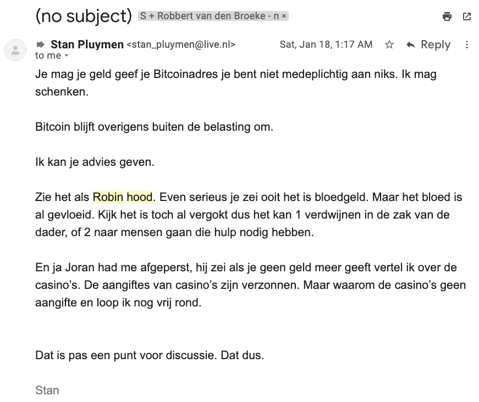
Task: Click the sentence starting "Bitcoin blijft overigens"
Action: 154,127
